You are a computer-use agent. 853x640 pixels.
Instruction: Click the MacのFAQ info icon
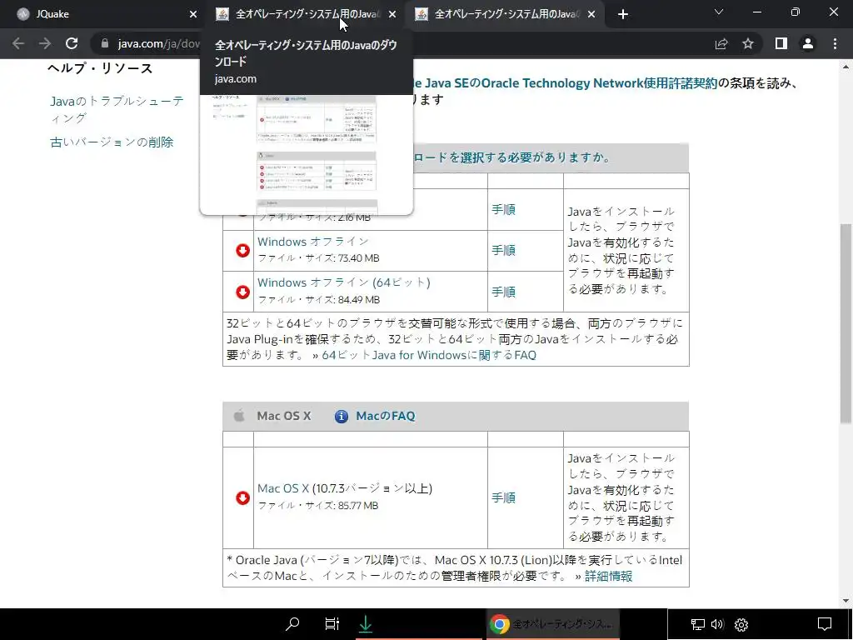pyautogui.click(x=341, y=417)
